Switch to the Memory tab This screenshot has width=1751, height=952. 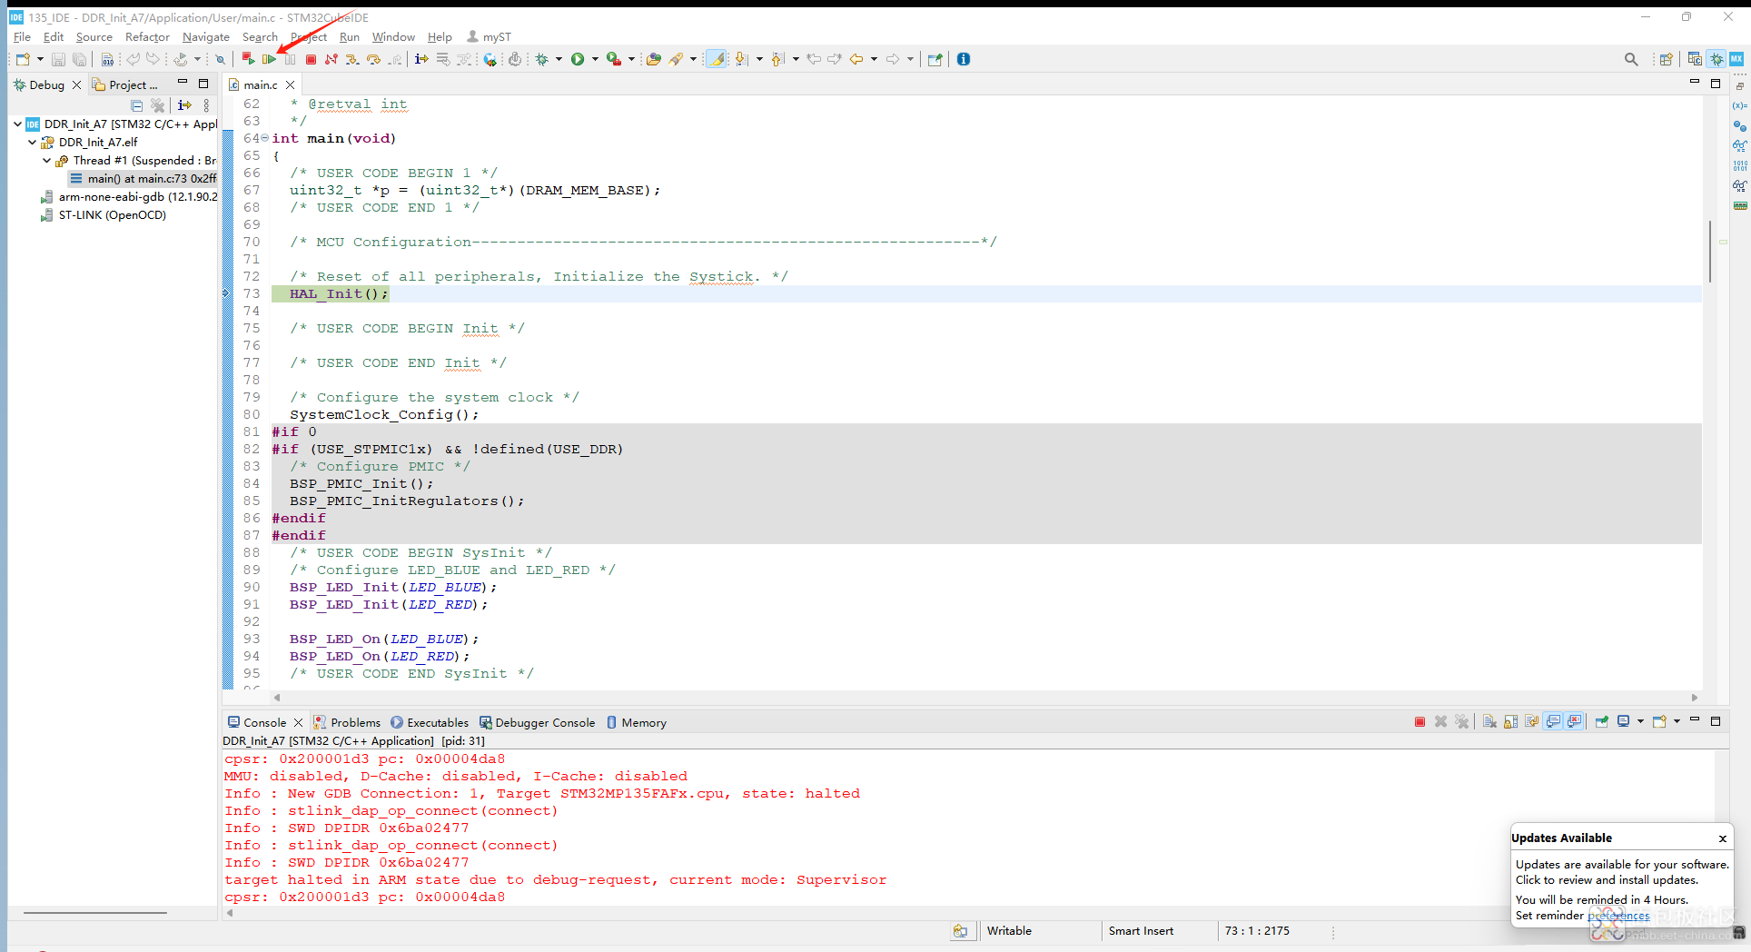click(636, 722)
